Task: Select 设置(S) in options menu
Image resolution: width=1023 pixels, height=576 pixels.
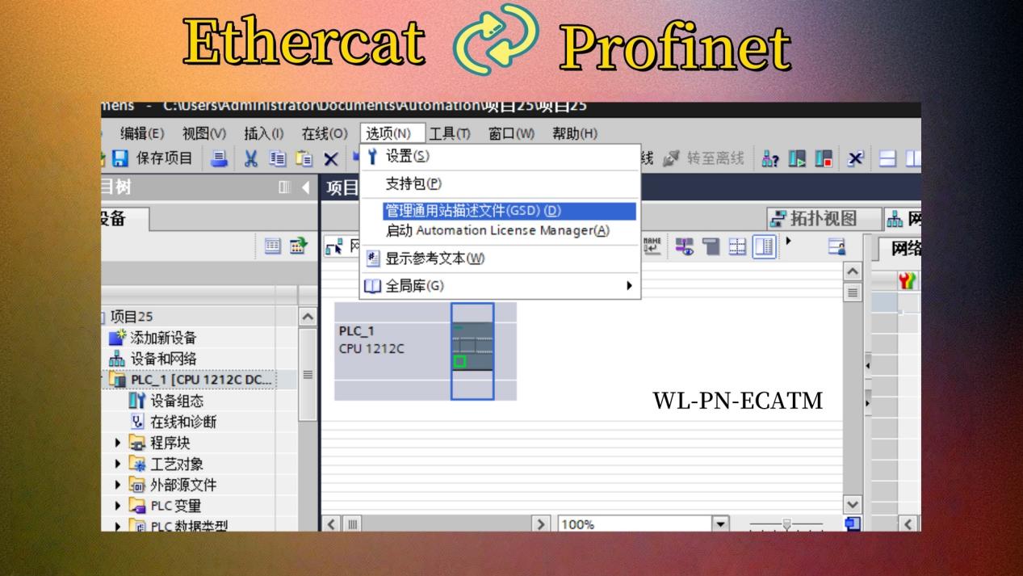Action: 500,156
